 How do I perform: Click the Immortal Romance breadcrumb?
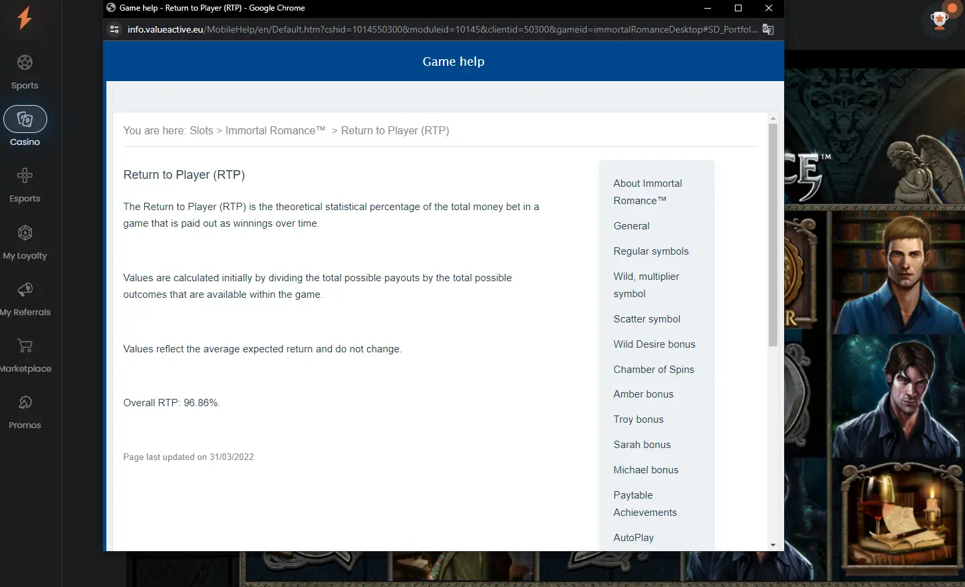275,131
